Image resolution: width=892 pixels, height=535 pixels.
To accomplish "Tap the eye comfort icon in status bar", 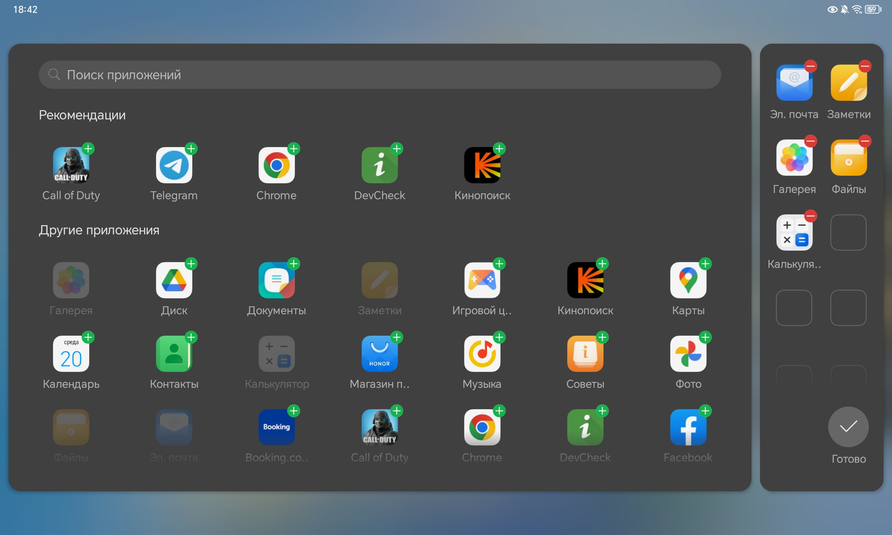I will (832, 9).
